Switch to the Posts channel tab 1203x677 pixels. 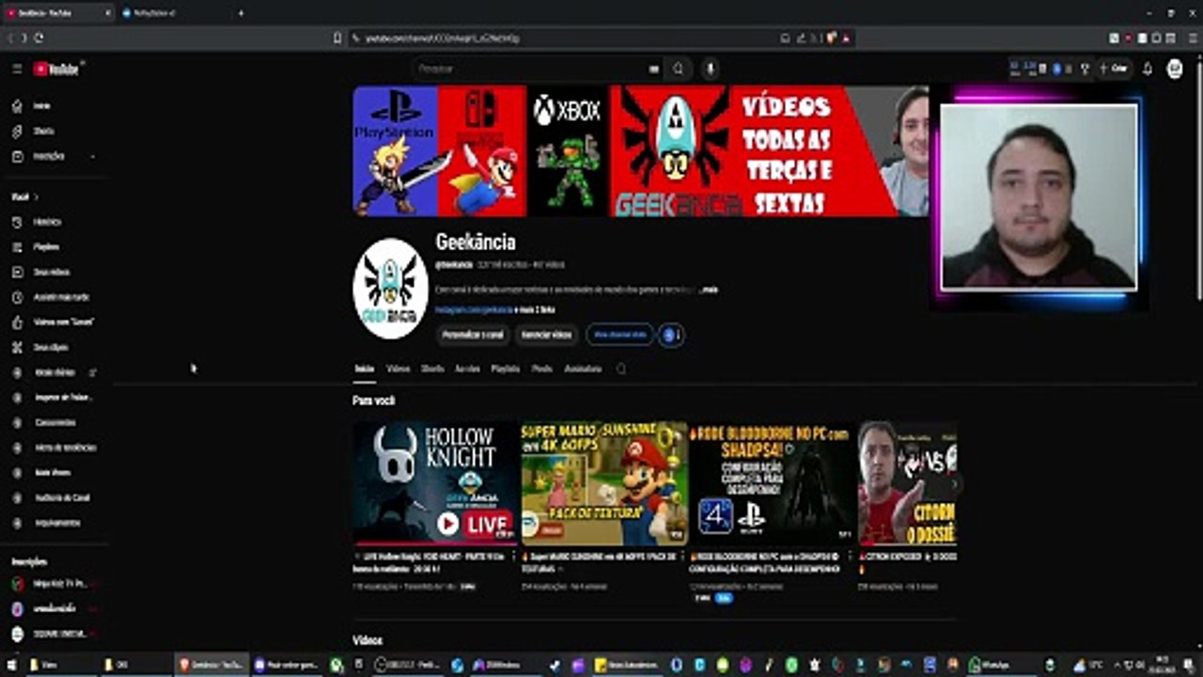pyautogui.click(x=542, y=370)
